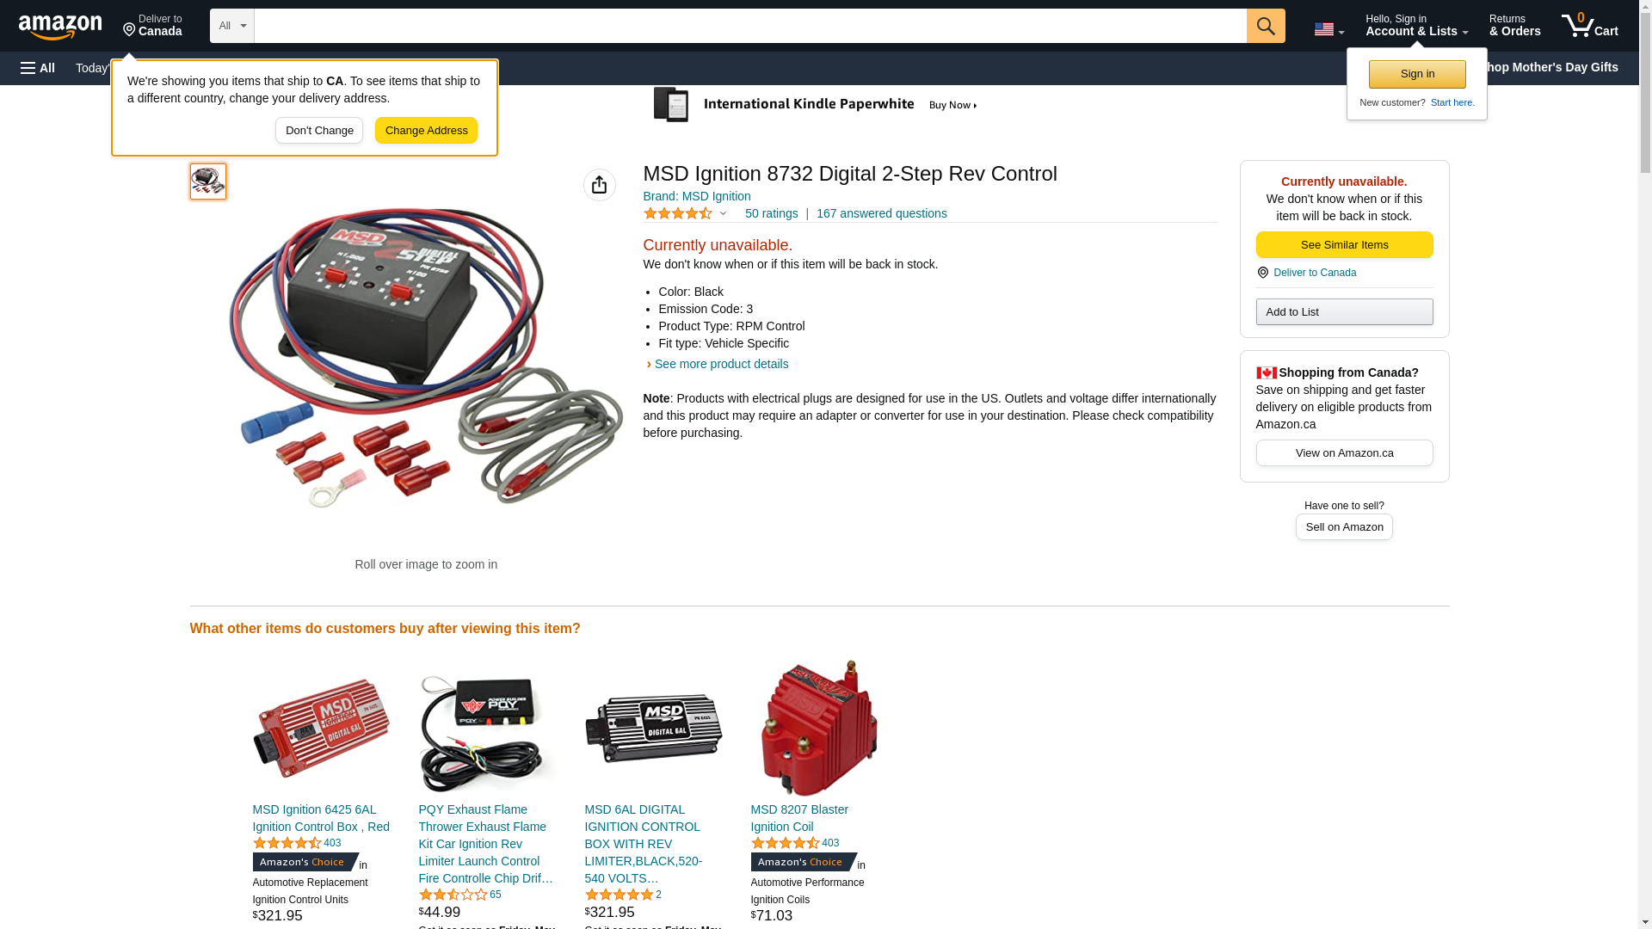Expand the ratings breakdown chevron
This screenshot has width=1652, height=929.
[723, 214]
